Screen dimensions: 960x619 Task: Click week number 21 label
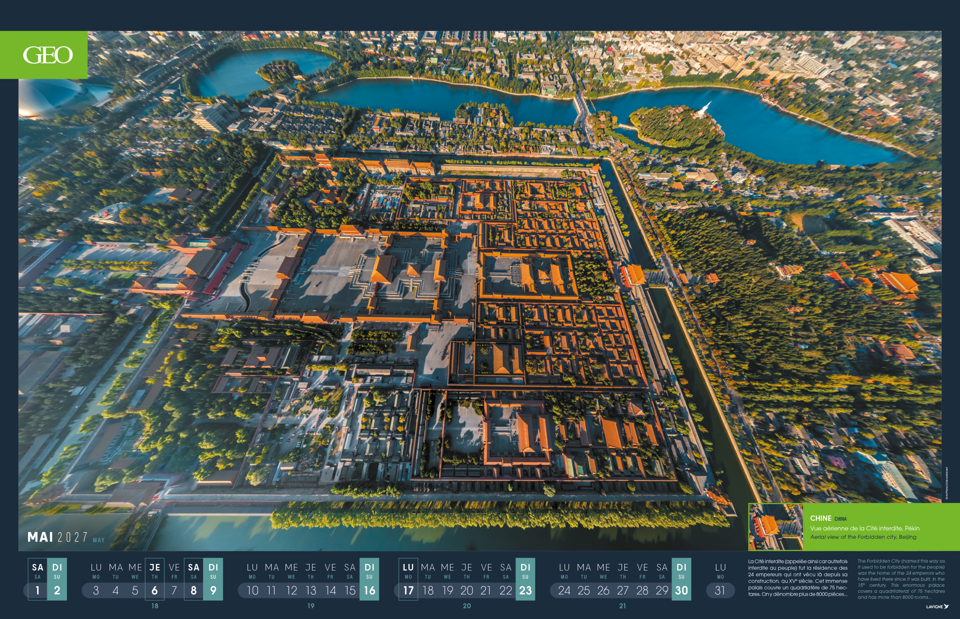pyautogui.click(x=622, y=606)
